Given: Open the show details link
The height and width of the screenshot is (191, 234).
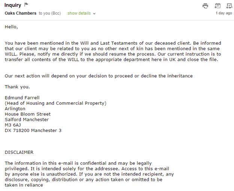Looking at the screenshot, I should tap(79, 13).
